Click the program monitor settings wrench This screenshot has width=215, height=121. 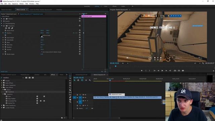pyautogui.click(x=203, y=63)
